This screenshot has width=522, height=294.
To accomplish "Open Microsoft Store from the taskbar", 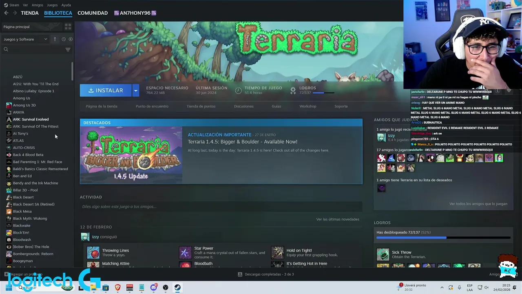I will [x=106, y=287].
